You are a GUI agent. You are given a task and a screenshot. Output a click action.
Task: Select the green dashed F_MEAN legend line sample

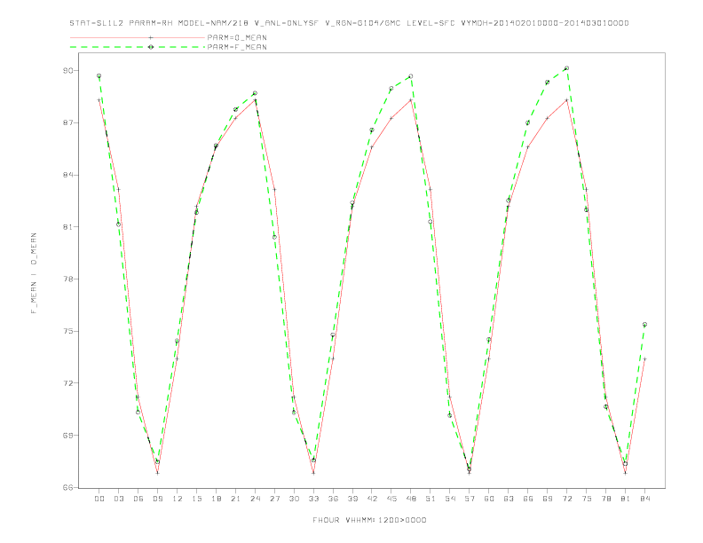(138, 47)
